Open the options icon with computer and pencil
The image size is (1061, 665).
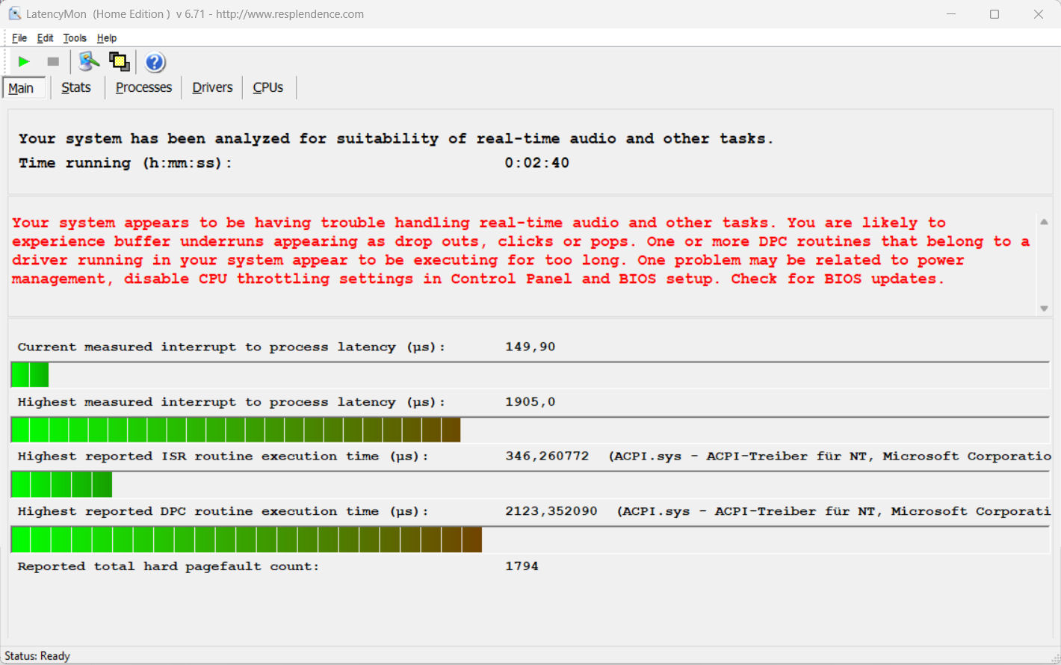89,62
